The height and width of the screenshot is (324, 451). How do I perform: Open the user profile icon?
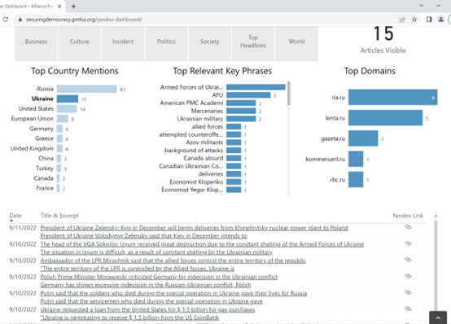point(440,20)
